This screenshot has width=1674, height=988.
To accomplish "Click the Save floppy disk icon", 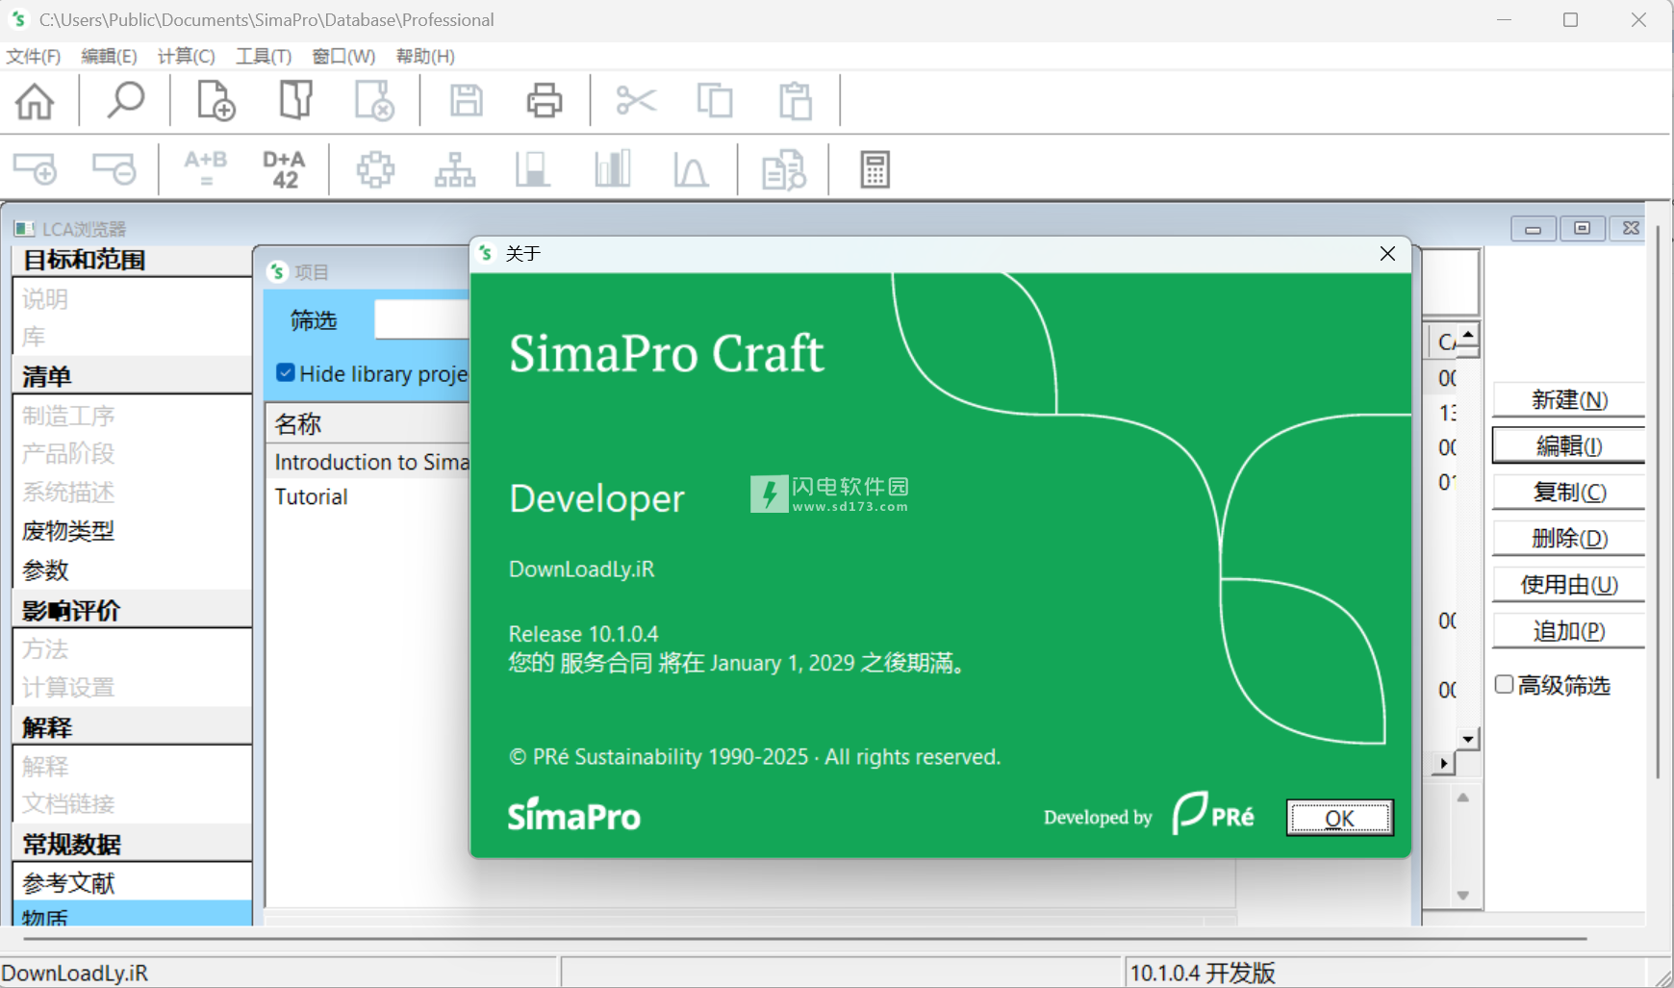I will click(467, 101).
